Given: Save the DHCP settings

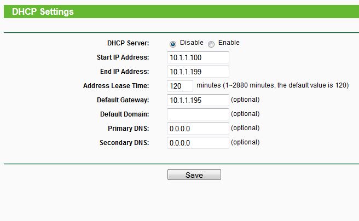Looking at the screenshot, I should (x=194, y=175).
